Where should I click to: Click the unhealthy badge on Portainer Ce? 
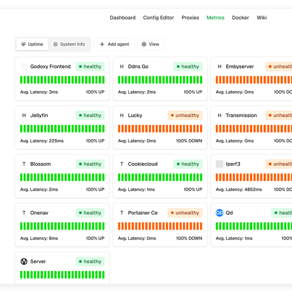coord(185,213)
